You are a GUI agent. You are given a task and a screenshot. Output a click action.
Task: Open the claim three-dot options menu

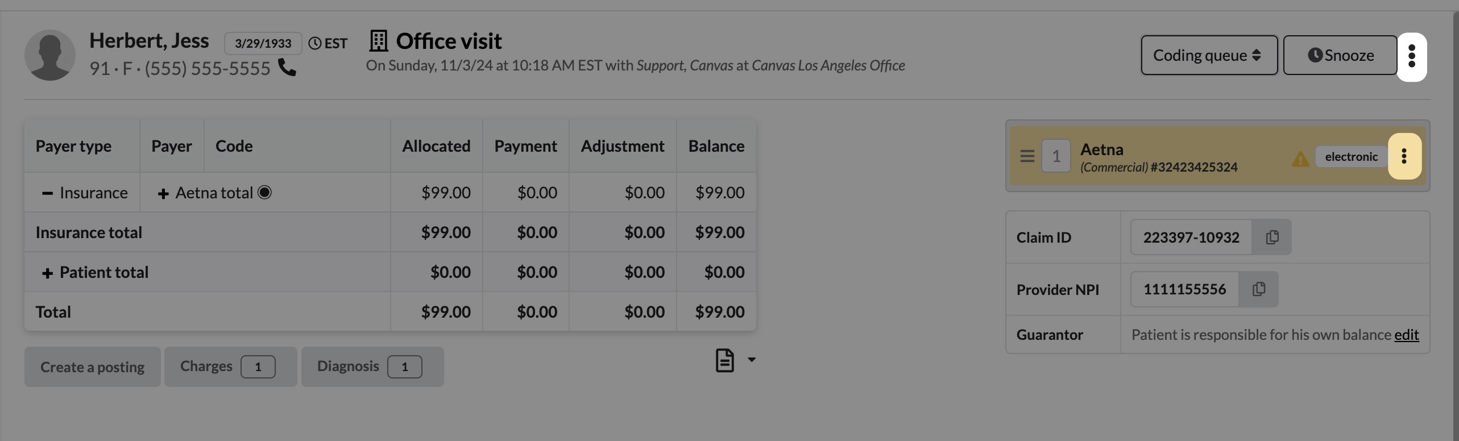tap(1411, 56)
